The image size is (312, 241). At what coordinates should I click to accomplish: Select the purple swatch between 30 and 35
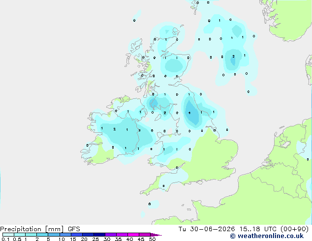(111, 235)
